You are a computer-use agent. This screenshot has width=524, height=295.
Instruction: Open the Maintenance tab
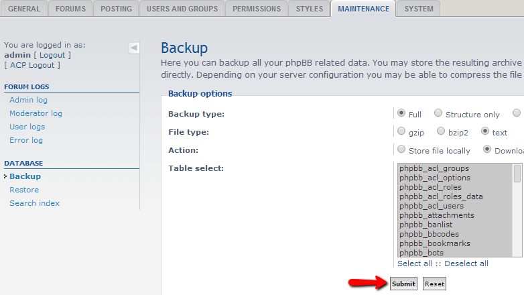tap(363, 9)
